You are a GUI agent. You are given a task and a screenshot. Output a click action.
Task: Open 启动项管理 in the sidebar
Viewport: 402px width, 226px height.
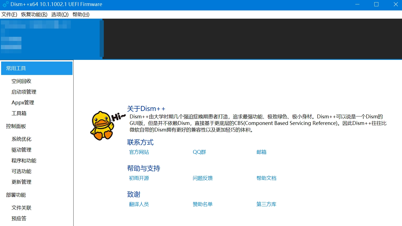(x=24, y=92)
